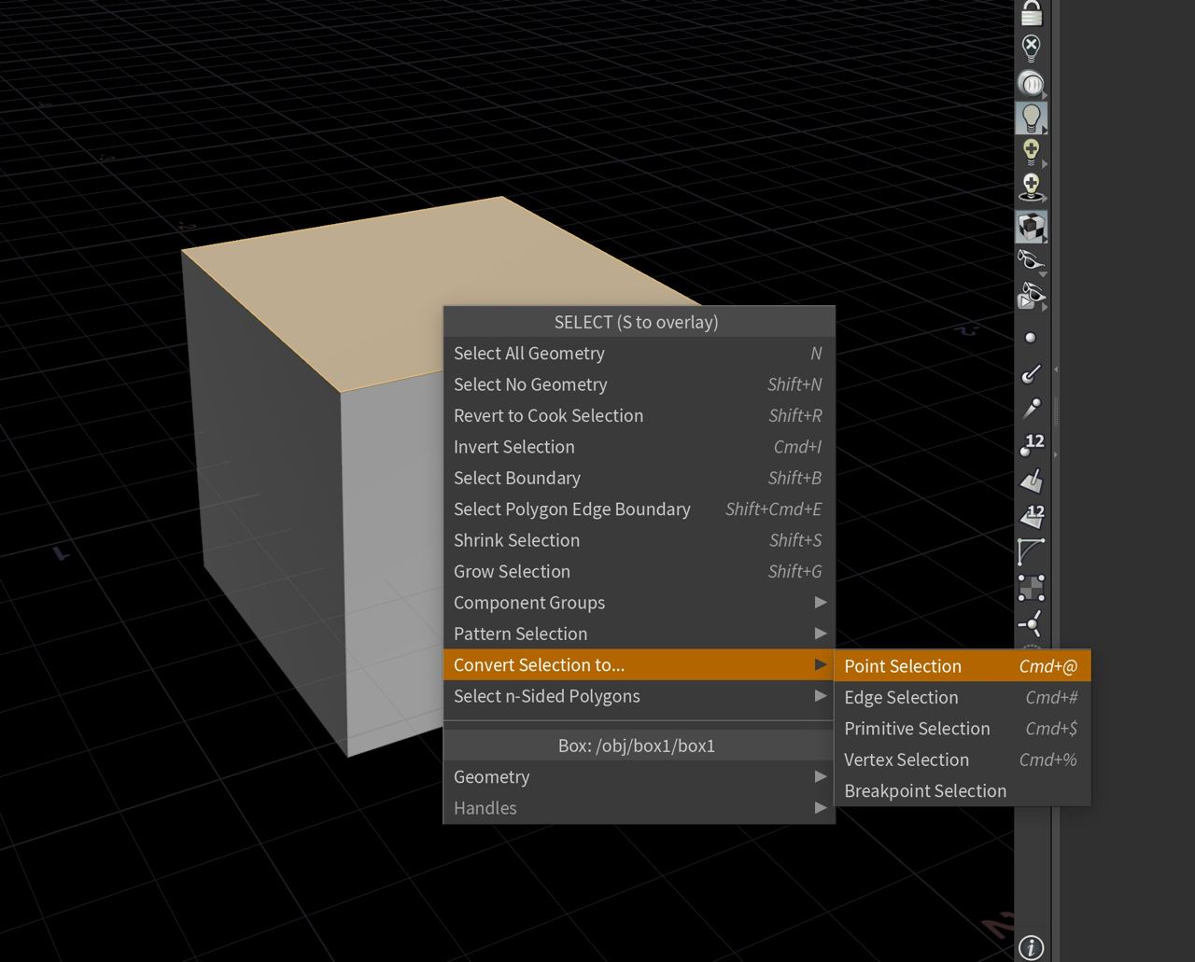Select the headlight only lighting icon
Image resolution: width=1195 pixels, height=962 pixels.
1031,83
